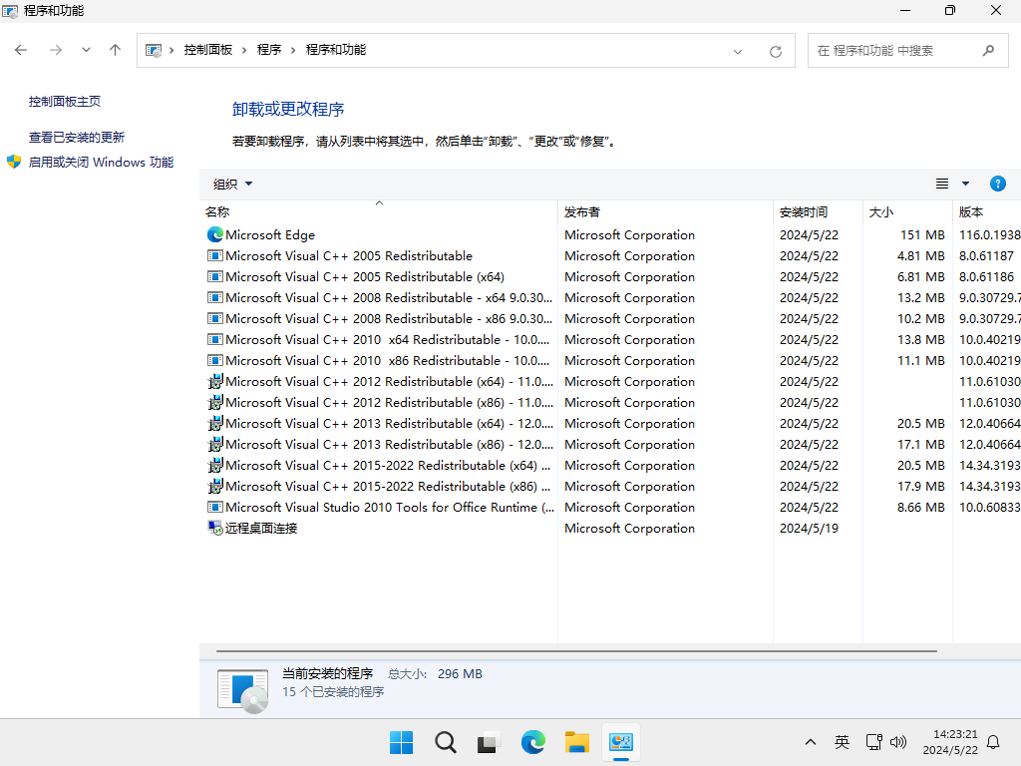Open the more view options dropdown arrow
The width and height of the screenshot is (1021, 766).
point(965,184)
